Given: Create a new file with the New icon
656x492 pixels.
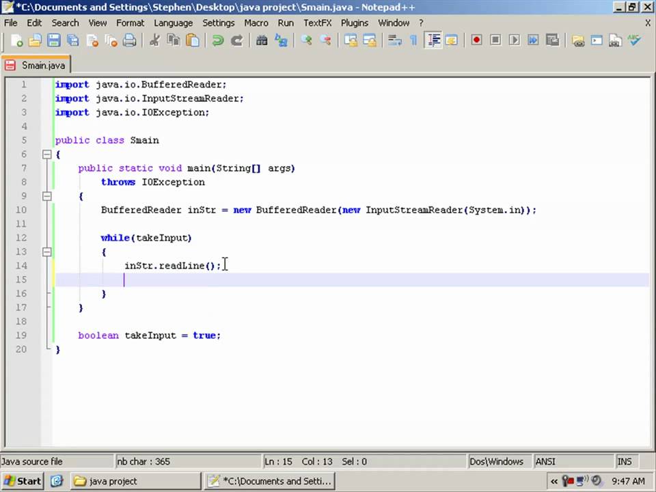Looking at the screenshot, I should (x=16, y=40).
